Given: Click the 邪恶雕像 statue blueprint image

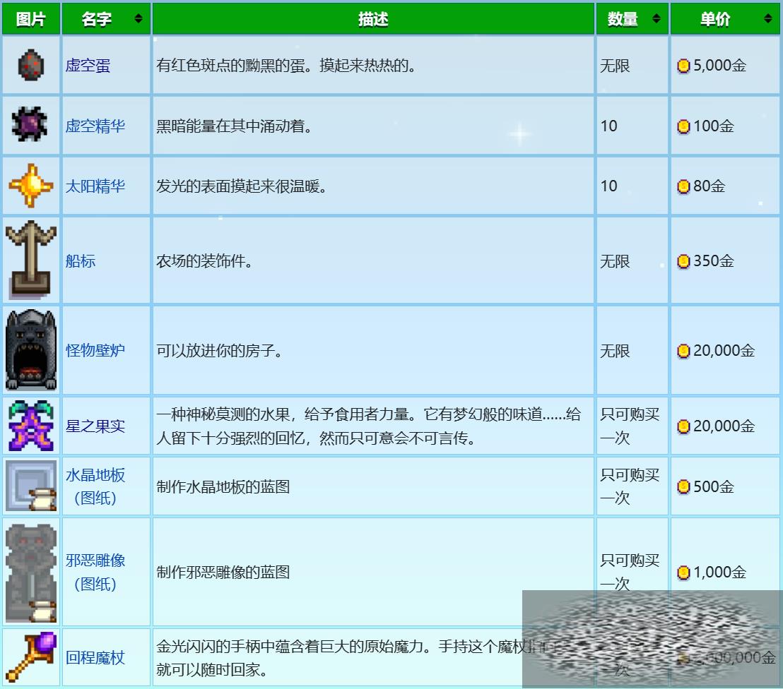Looking at the screenshot, I should point(31,573).
